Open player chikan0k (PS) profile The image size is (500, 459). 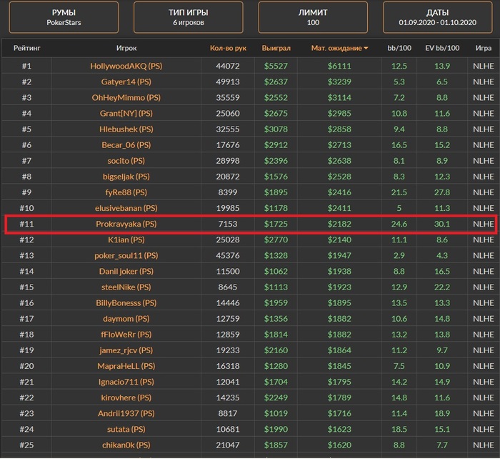point(126,445)
